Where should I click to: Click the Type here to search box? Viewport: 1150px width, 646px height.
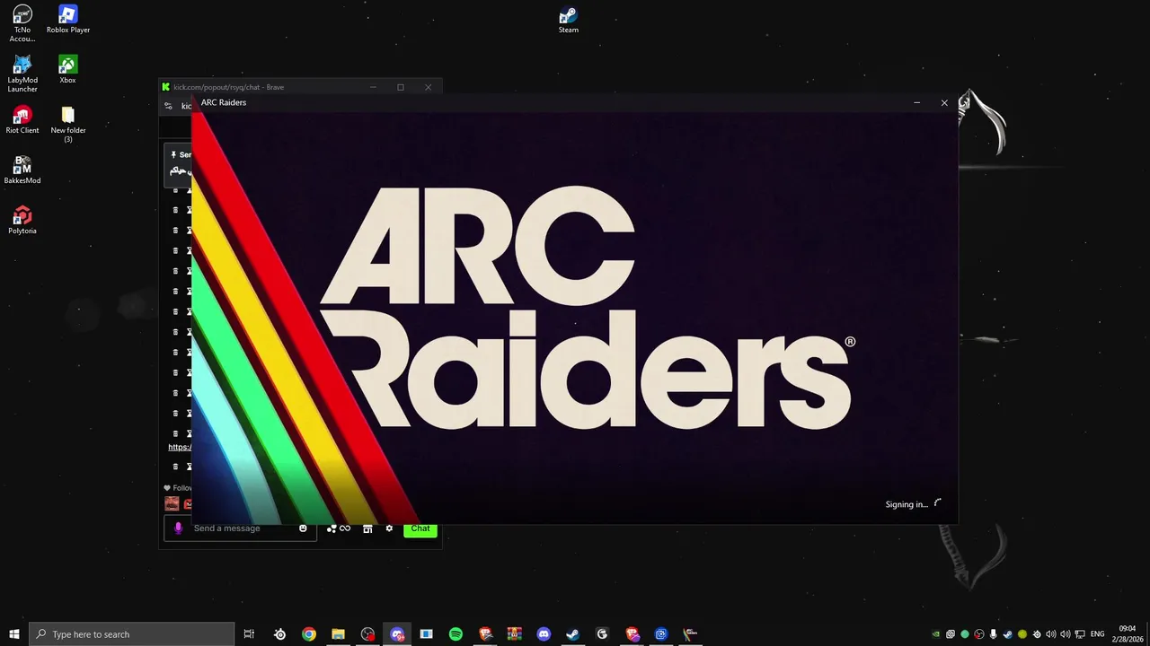tap(132, 634)
